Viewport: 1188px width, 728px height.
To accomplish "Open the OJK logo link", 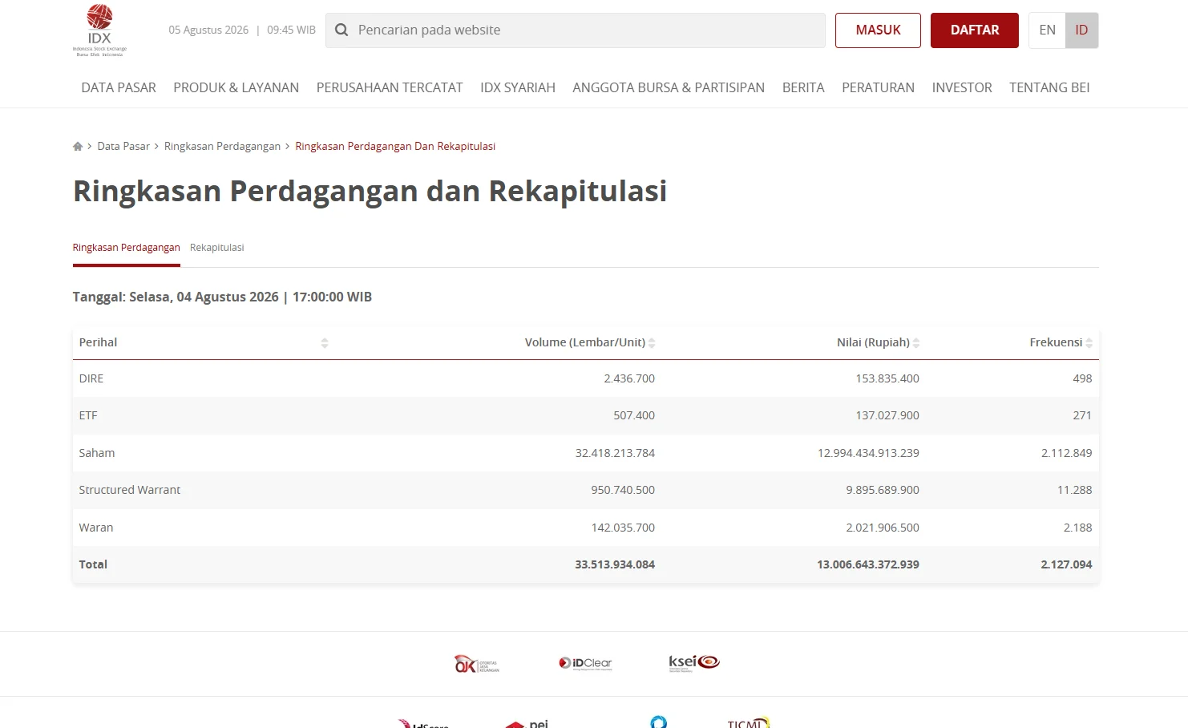I will pyautogui.click(x=477, y=664).
